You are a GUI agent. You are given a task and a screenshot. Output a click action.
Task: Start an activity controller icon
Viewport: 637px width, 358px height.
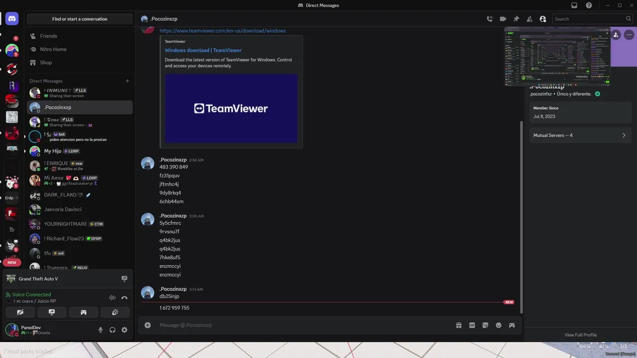pos(84,312)
